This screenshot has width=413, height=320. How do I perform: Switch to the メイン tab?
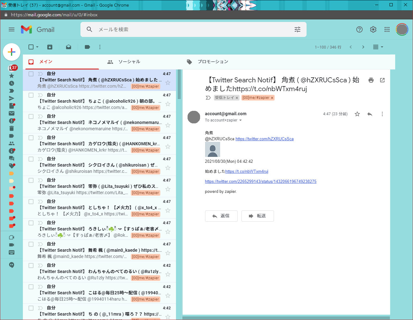click(x=62, y=62)
